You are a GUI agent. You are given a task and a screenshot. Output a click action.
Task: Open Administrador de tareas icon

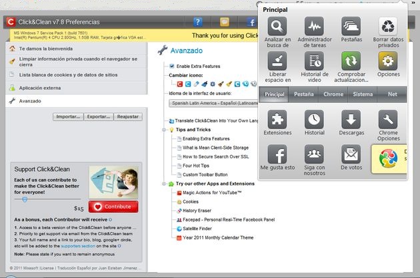click(x=314, y=26)
